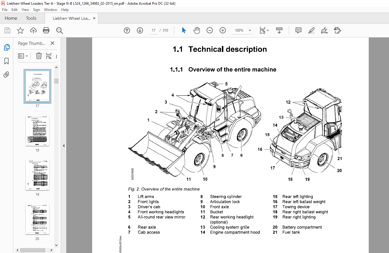Click the legend entry 'All-round rear view mirror'
389x253 pixels.
pos(162,217)
